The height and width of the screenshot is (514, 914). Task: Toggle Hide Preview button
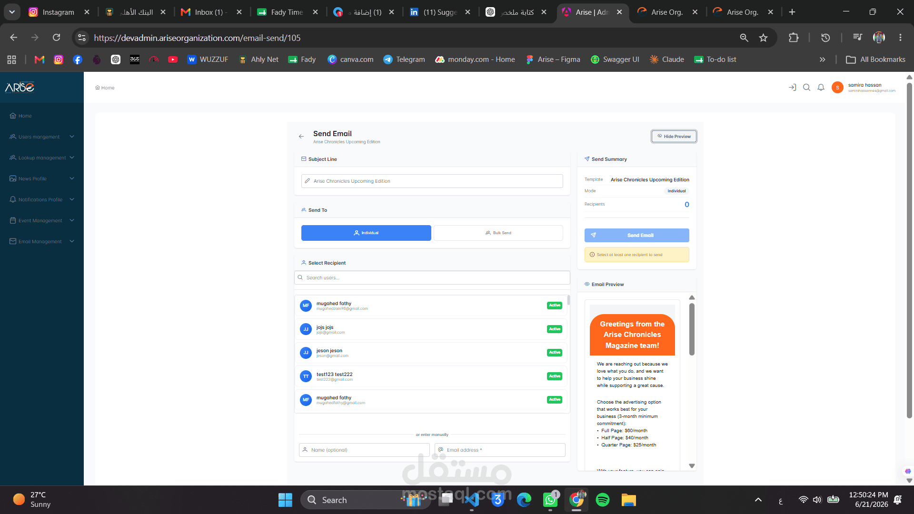point(674,137)
